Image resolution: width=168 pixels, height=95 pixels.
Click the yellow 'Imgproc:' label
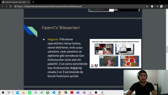tap(53, 39)
